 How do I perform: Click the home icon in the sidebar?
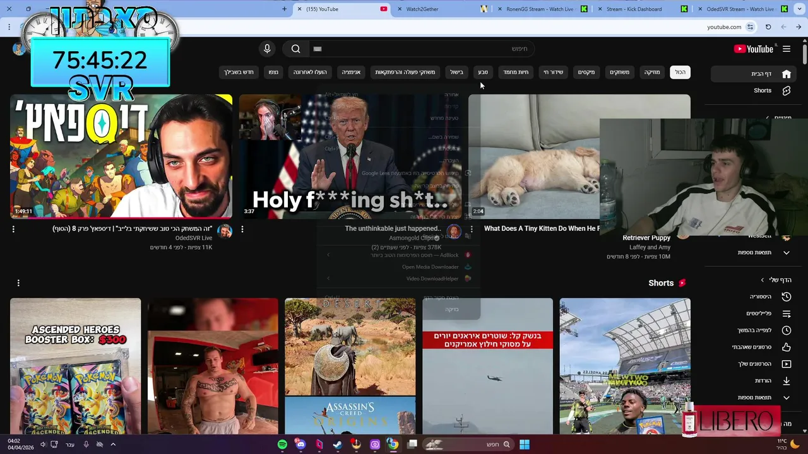pyautogui.click(x=787, y=74)
